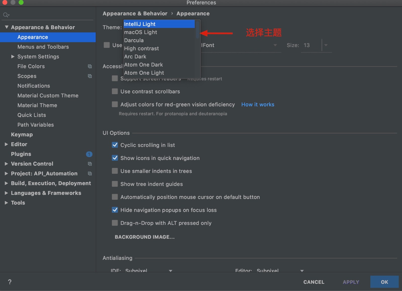Uncheck Hide navigation popups on focus loss

115,210
